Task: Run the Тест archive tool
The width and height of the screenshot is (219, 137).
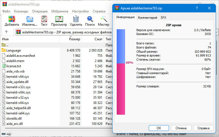Action: point(44,19)
